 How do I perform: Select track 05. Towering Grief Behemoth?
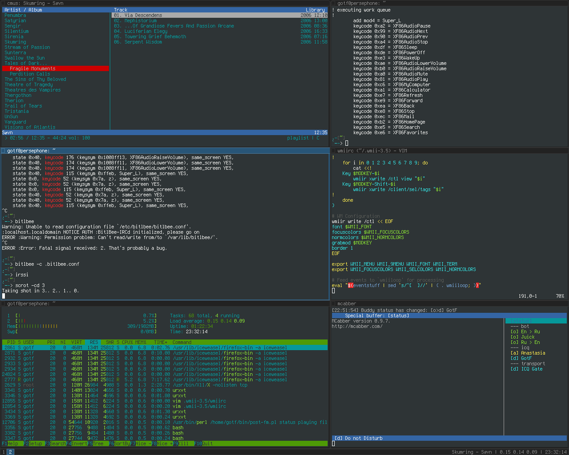tap(220, 36)
